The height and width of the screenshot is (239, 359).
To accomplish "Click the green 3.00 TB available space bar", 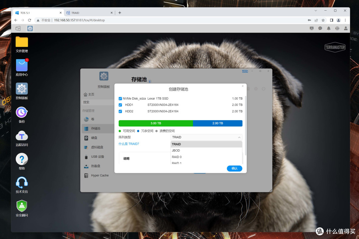I will click(156, 123).
